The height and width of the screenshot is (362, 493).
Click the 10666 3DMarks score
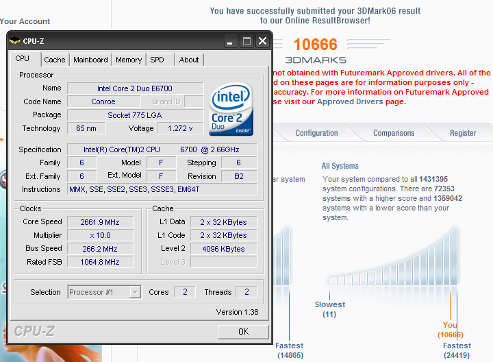tap(316, 44)
